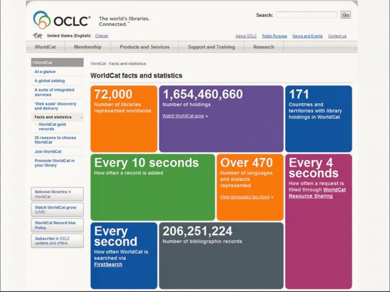Open the Membership navigation tab
Screen dimensions: 390x292
coord(88,47)
